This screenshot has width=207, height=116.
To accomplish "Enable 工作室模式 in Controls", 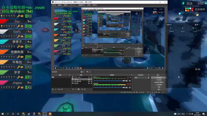I will 159,85.
